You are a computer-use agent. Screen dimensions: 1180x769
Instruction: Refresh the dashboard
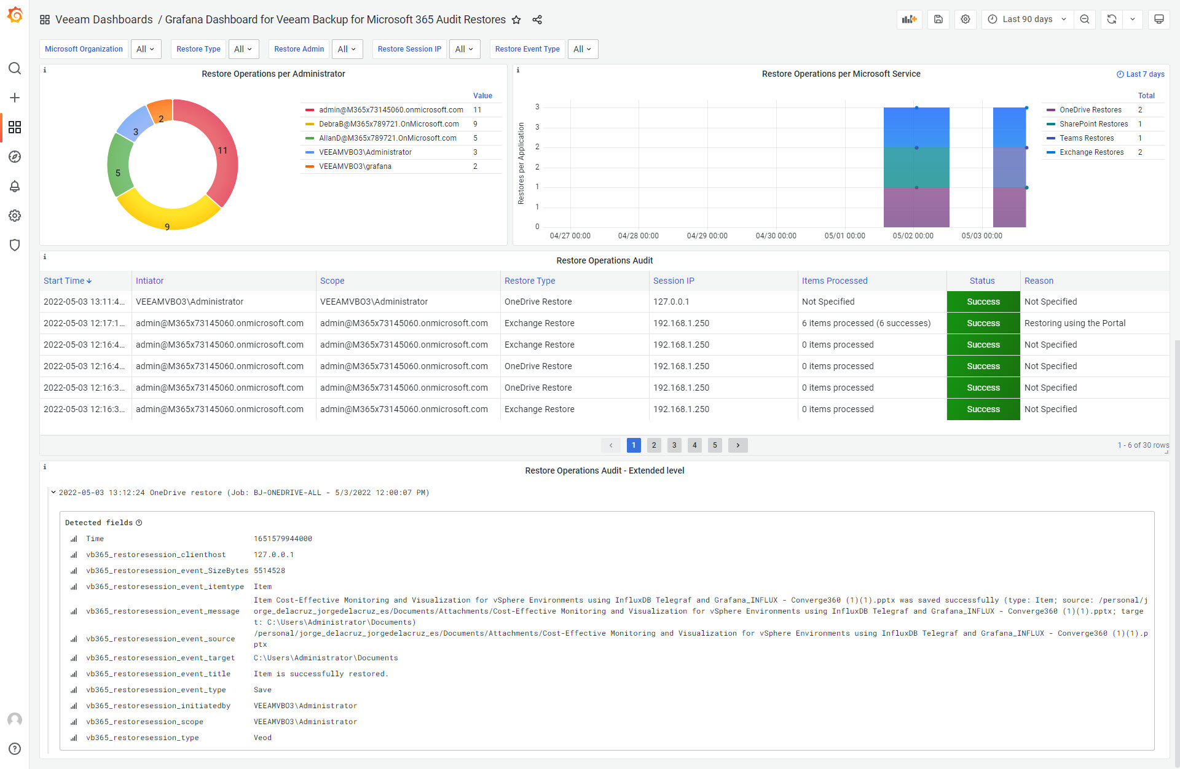[1112, 19]
